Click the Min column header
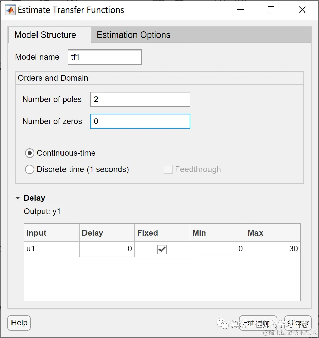This screenshot has width=319, height=338. coord(217,233)
